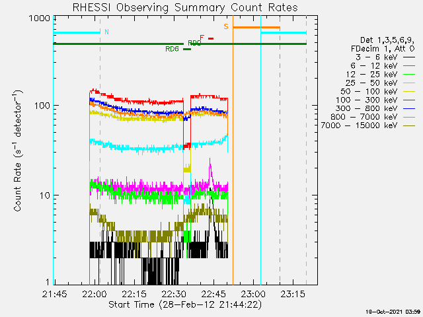Click the 'Det 1,3,5,6,9,' legend header
This screenshot has height=317, width=423.
coord(387,40)
